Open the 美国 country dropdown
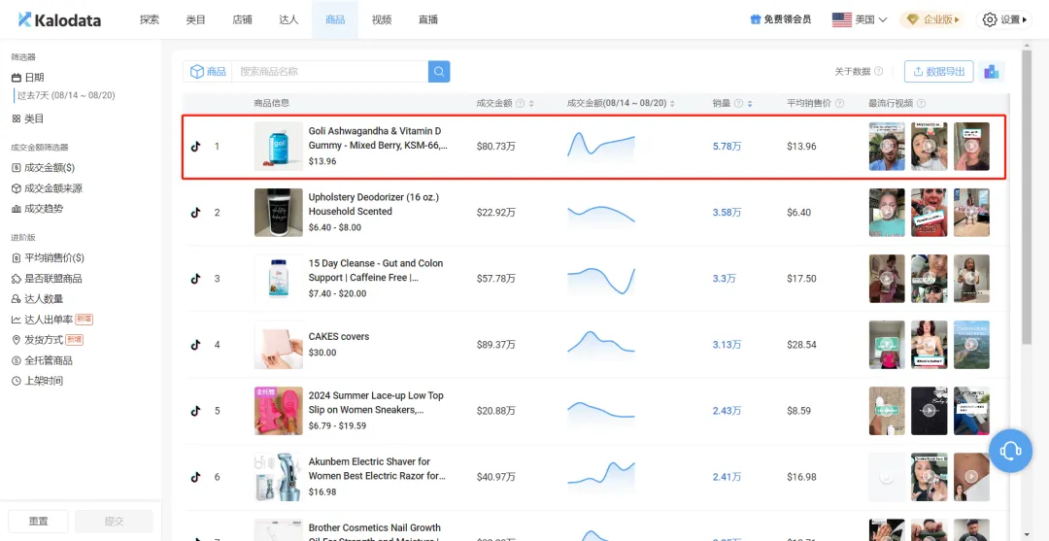Screen dimensions: 1049x541 (x=860, y=19)
